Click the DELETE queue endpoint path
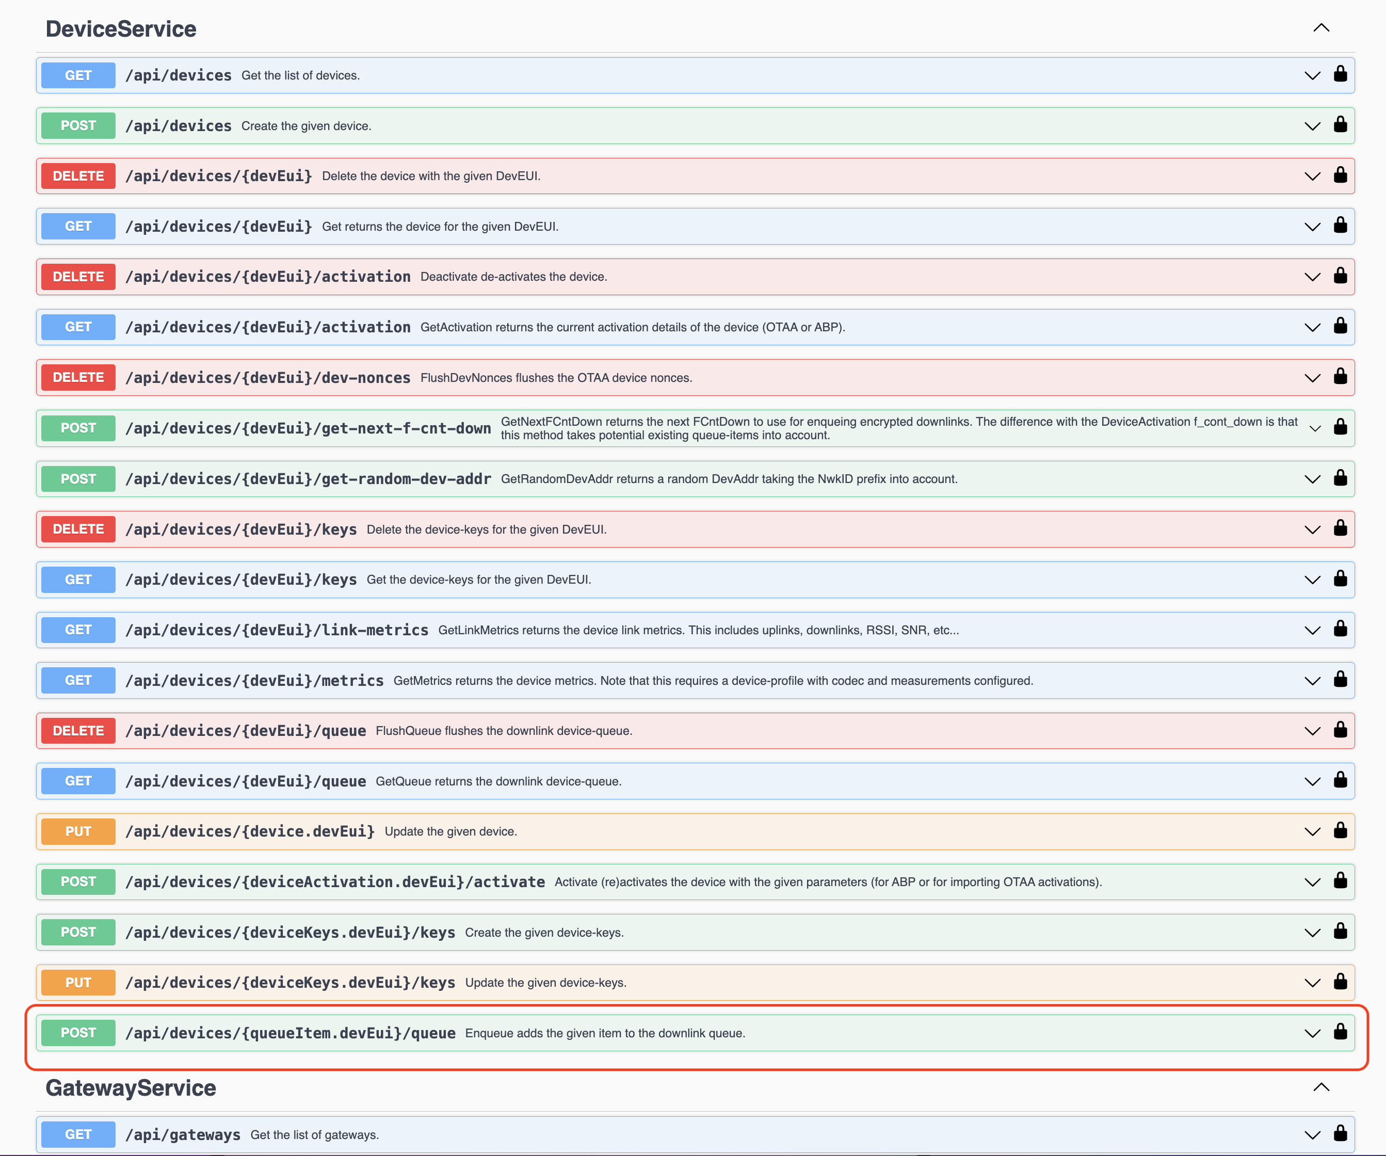 tap(246, 731)
